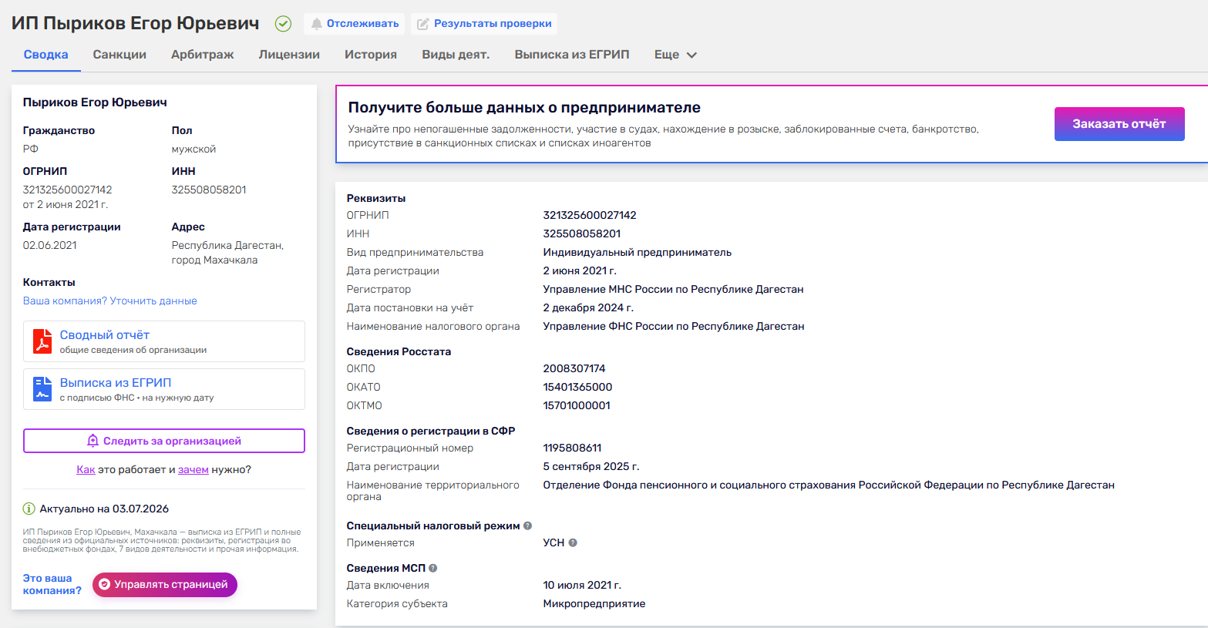Click ОГРНИП value 321325600027142 in Реквизиты

tap(590, 216)
